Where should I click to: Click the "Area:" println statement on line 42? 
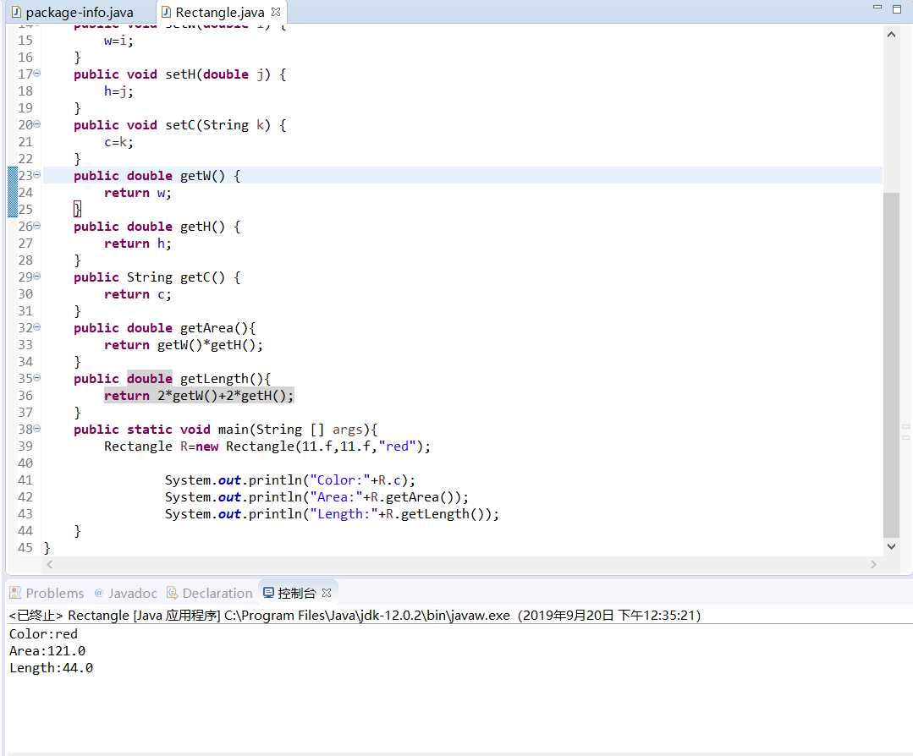316,497
